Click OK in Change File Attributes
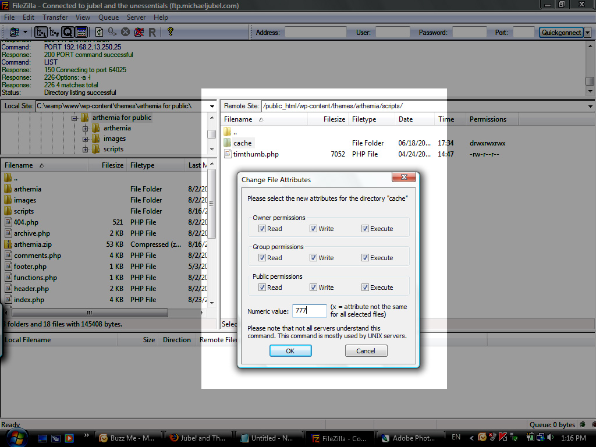Screen dimensions: 596x447 [290, 351]
